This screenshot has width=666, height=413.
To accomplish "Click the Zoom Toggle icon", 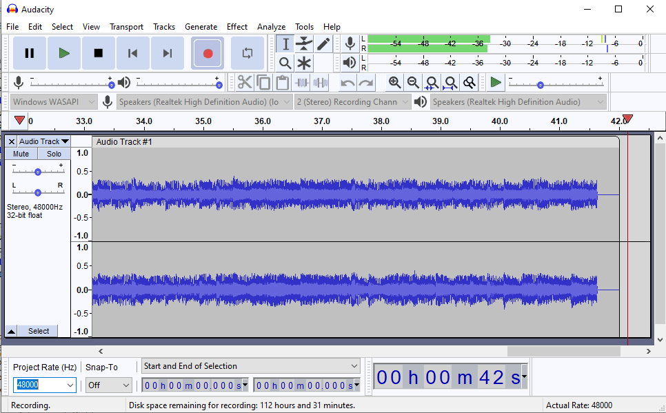I will tap(470, 83).
